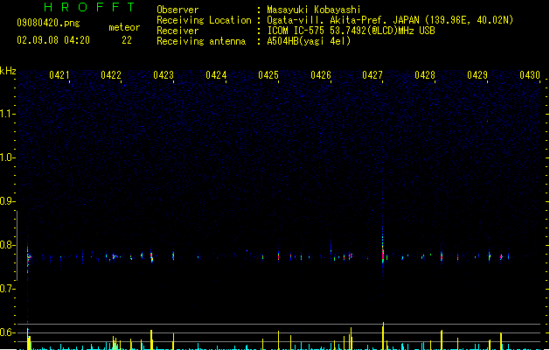The width and height of the screenshot is (550, 350).
Task: Click the 1.0 kHz axis label
Action: tap(7, 157)
